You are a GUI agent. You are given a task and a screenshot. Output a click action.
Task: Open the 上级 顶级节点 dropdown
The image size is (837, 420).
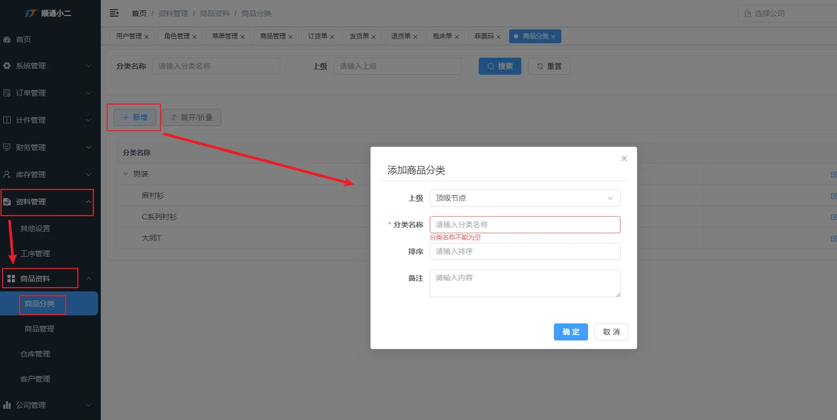(525, 198)
